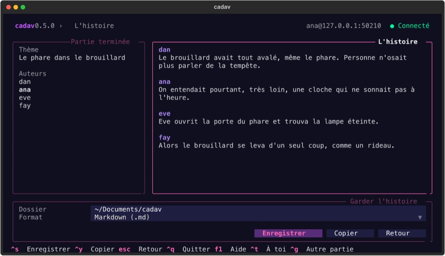The width and height of the screenshot is (445, 256).
Task: Select the ^t À toi footer shortcut
Action: (x=268, y=249)
